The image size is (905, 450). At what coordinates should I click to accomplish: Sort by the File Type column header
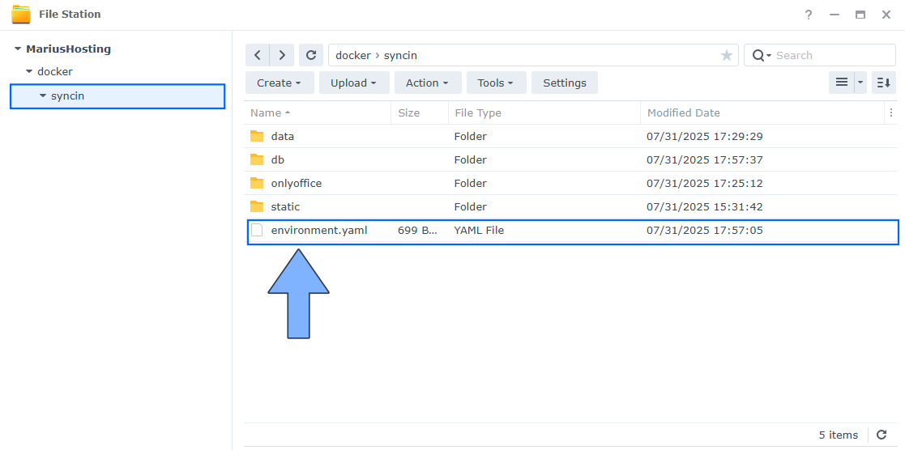click(x=544, y=113)
